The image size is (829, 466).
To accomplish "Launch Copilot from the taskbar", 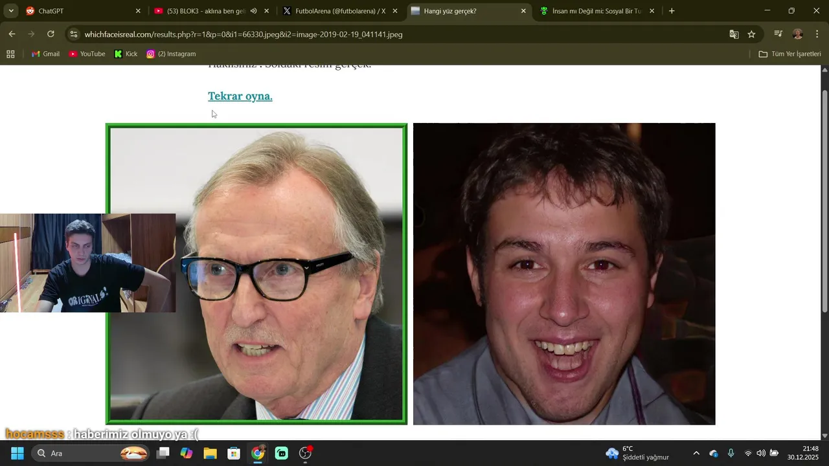I will coord(187,453).
